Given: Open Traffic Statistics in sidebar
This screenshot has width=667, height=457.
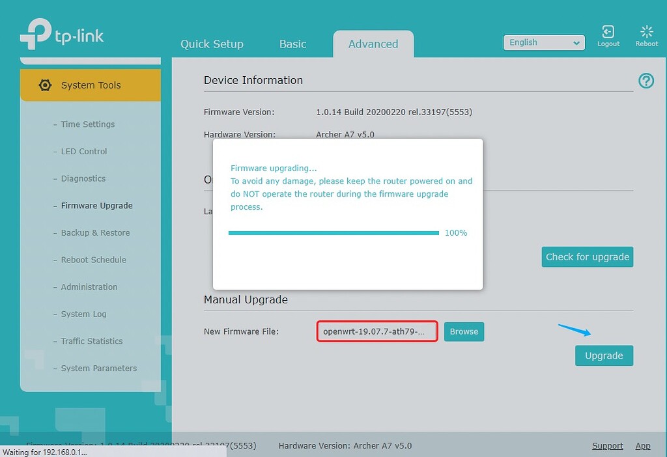Looking at the screenshot, I should click(x=91, y=341).
